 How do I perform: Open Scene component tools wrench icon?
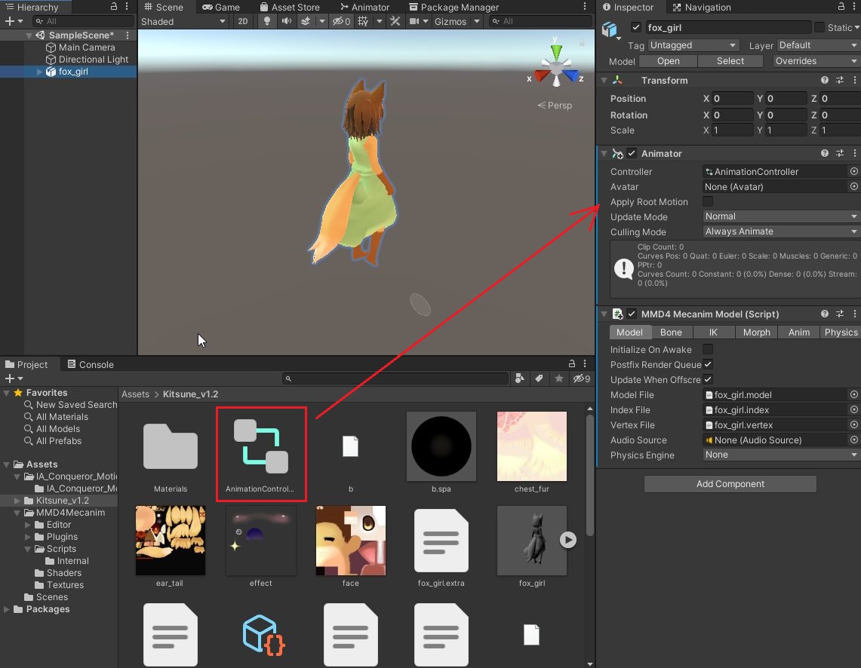[395, 21]
